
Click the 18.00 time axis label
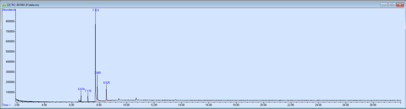pos(236,105)
